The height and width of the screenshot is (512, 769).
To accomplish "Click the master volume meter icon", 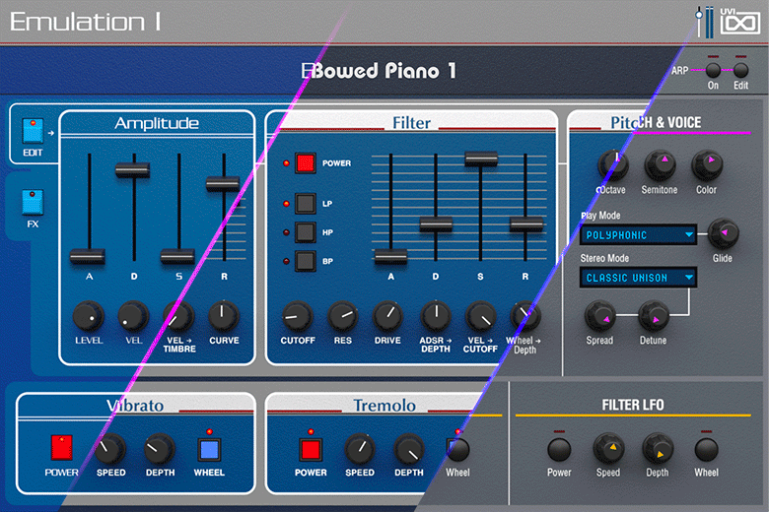I will 705,22.
